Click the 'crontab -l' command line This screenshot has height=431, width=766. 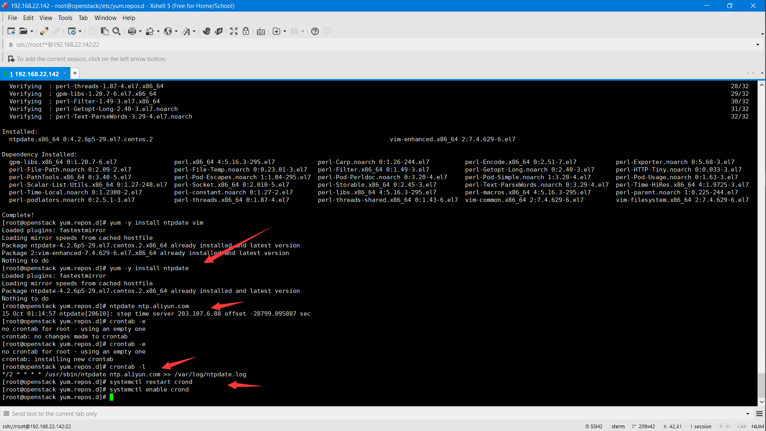click(x=74, y=367)
